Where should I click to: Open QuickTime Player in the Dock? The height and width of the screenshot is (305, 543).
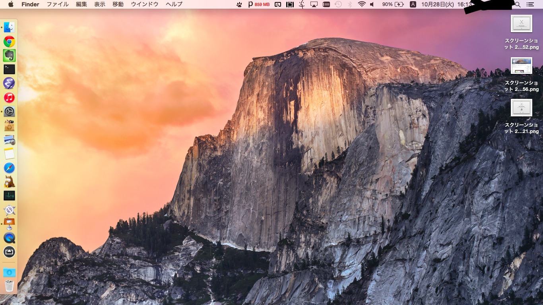[9, 237]
